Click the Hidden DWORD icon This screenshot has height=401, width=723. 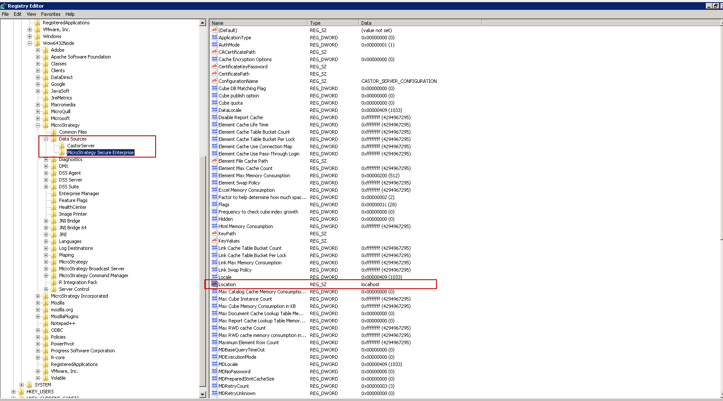tap(215, 219)
